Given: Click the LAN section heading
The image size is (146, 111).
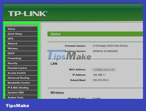Looking at the screenshot, I should pos(54,64).
